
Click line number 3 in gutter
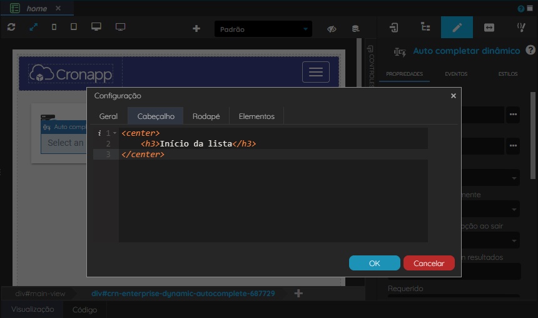coord(108,155)
